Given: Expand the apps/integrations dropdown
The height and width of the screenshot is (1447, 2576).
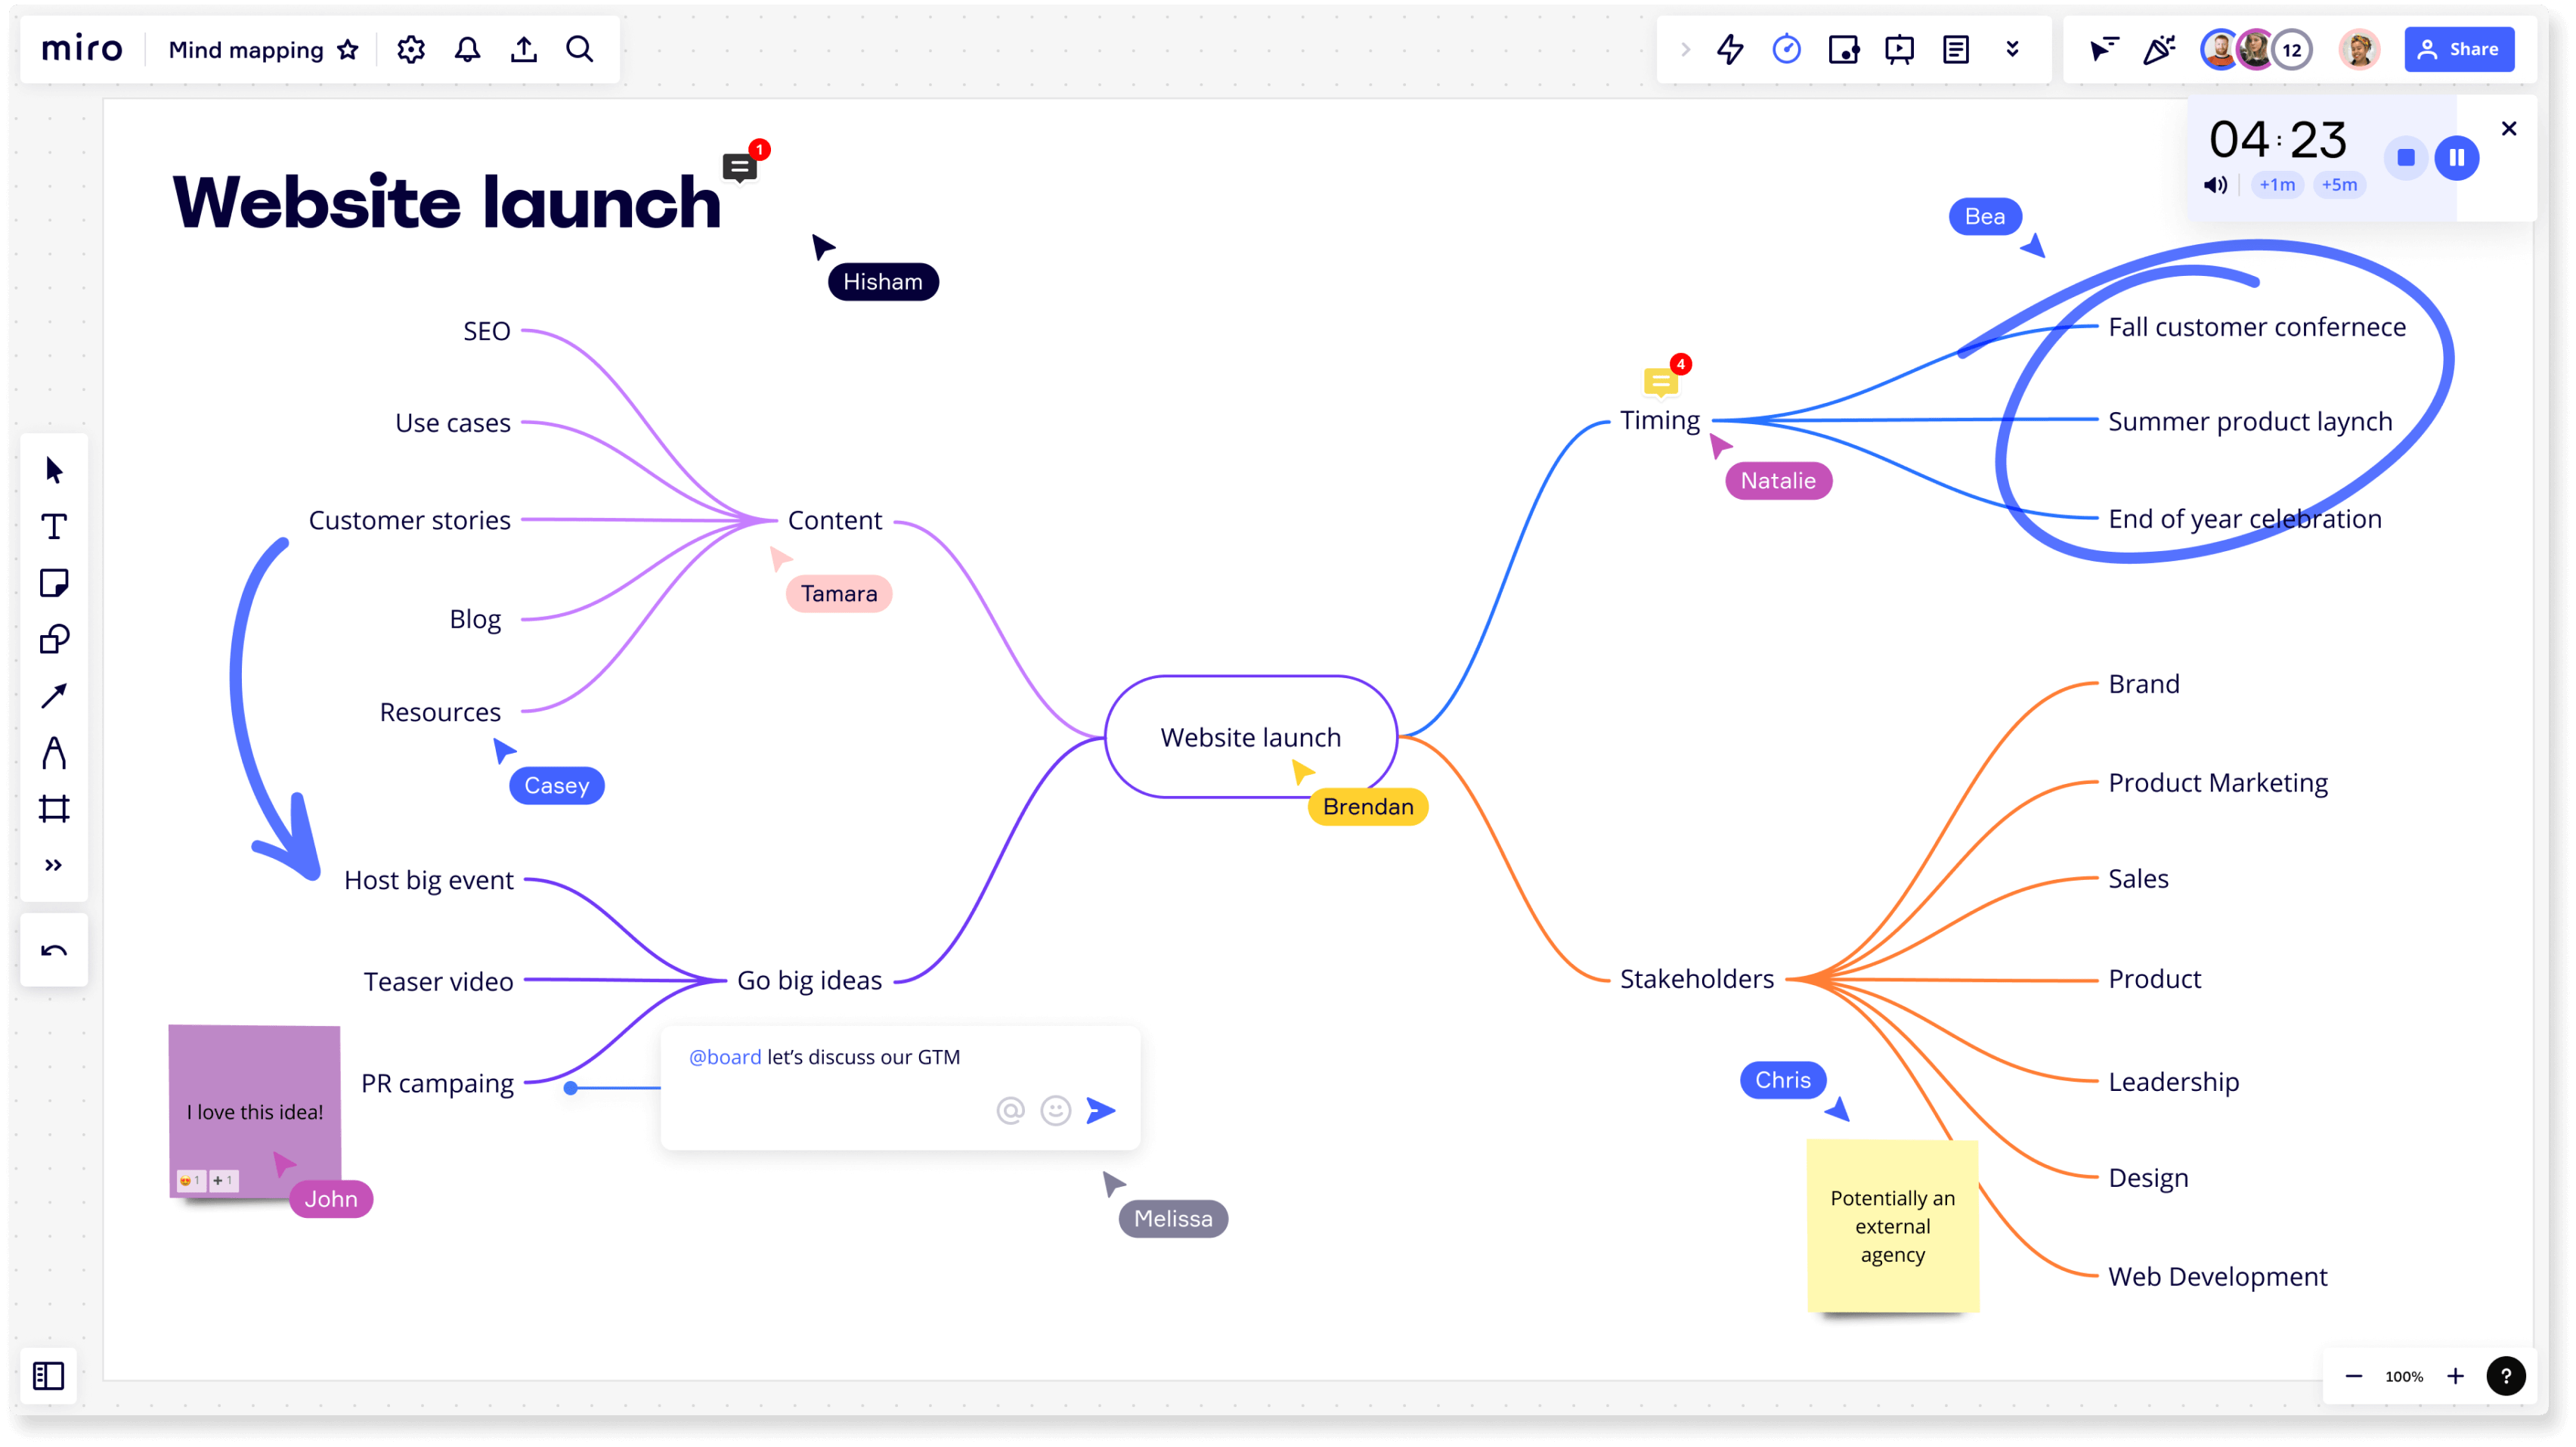Looking at the screenshot, I should (x=2015, y=48).
